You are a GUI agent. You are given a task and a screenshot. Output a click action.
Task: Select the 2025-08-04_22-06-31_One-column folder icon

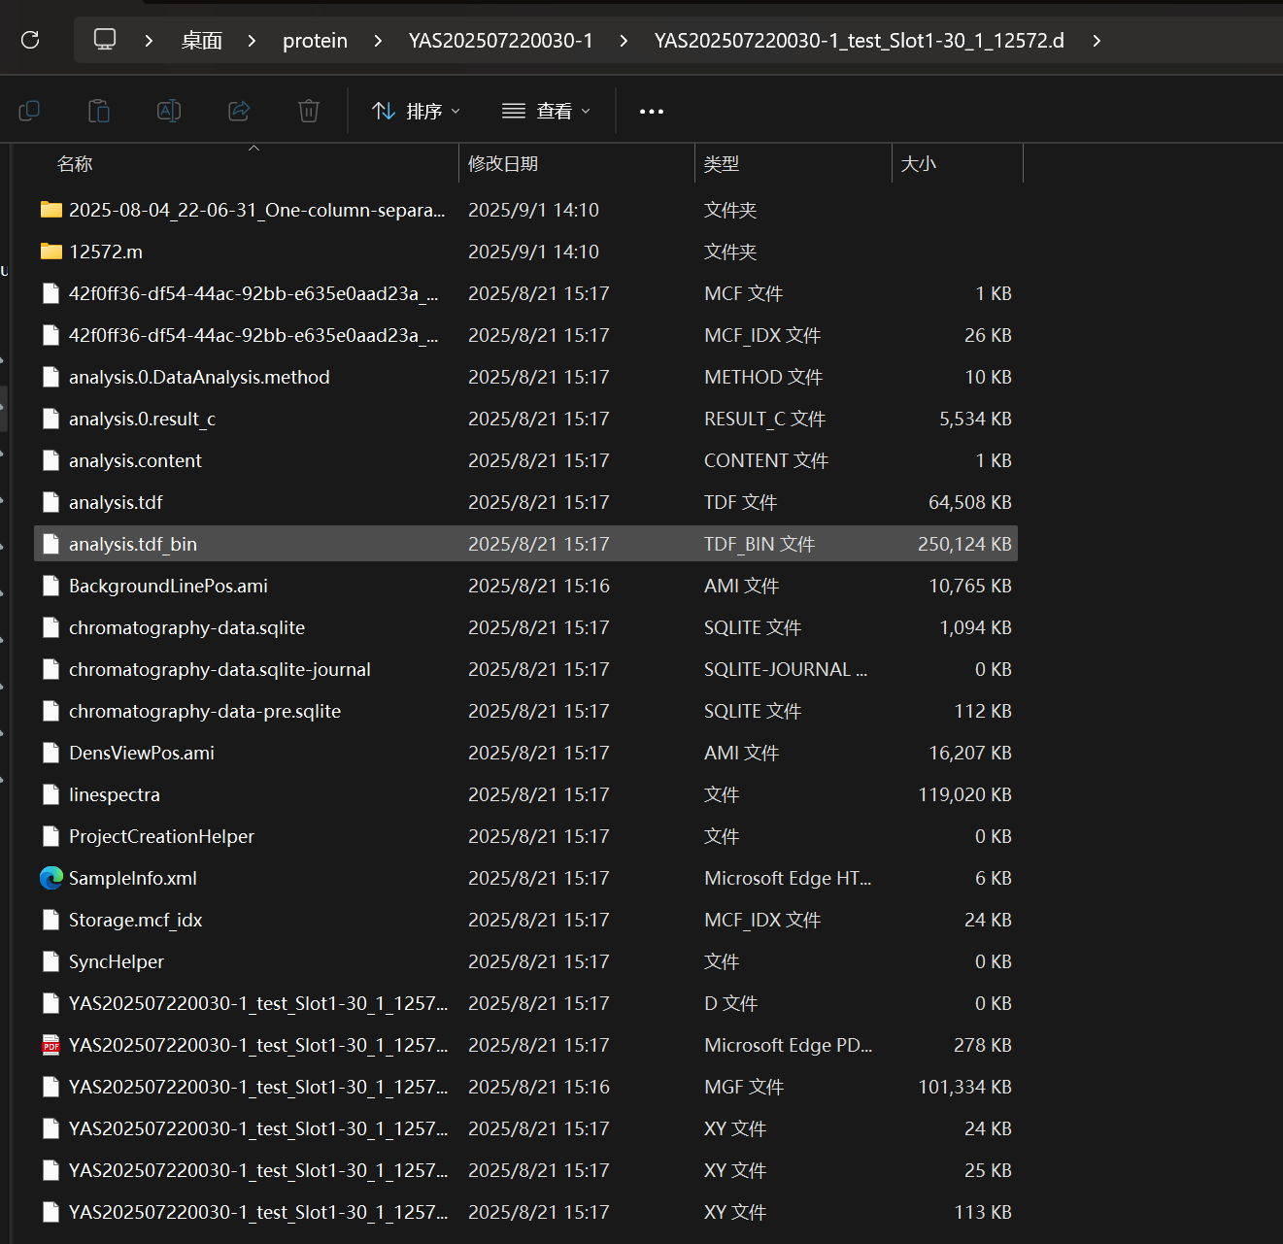pos(51,210)
